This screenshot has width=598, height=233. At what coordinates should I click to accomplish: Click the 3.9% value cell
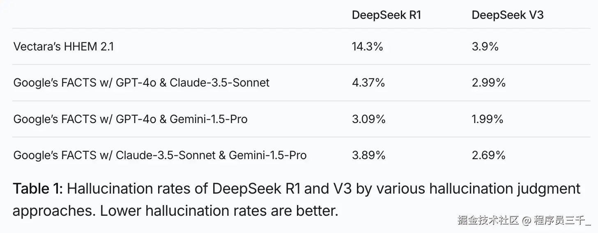[x=485, y=47]
